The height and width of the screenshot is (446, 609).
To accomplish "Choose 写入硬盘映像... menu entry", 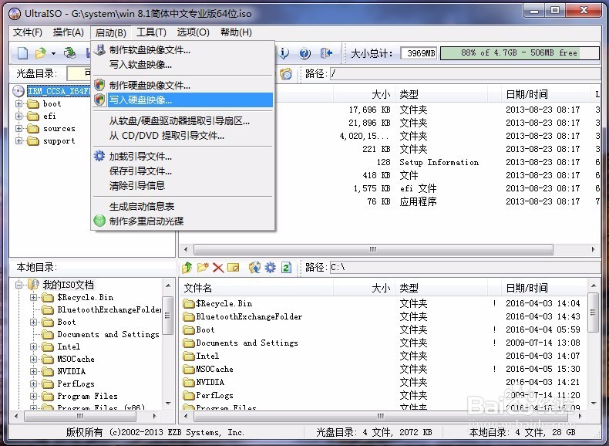I will 183,100.
